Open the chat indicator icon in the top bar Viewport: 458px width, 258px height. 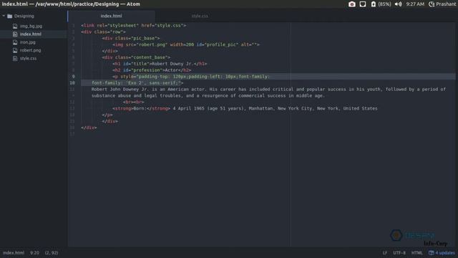363,4
